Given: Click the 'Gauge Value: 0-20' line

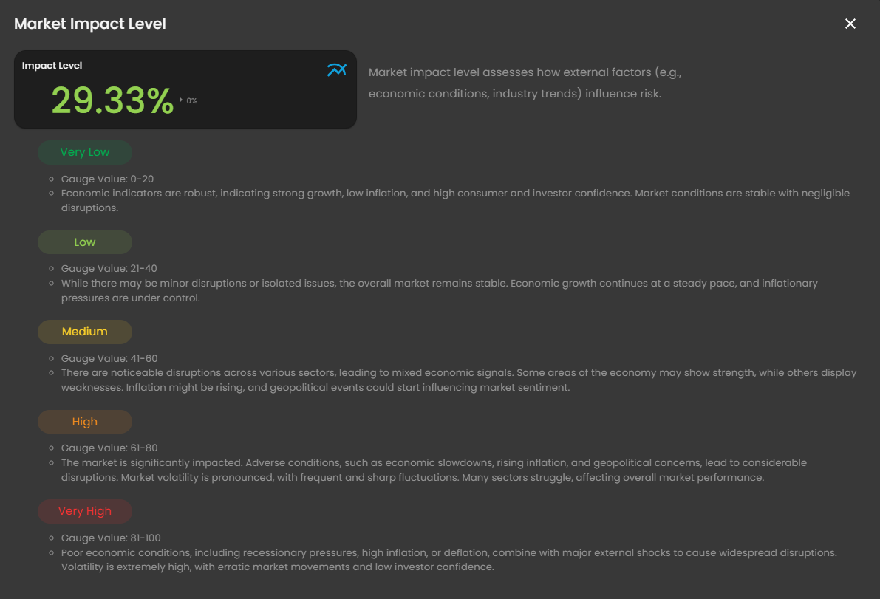Looking at the screenshot, I should [107, 179].
